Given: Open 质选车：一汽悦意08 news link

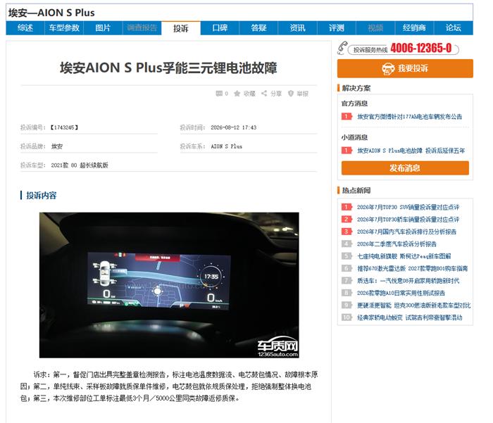Looking at the screenshot, I should pyautogui.click(x=408, y=281).
